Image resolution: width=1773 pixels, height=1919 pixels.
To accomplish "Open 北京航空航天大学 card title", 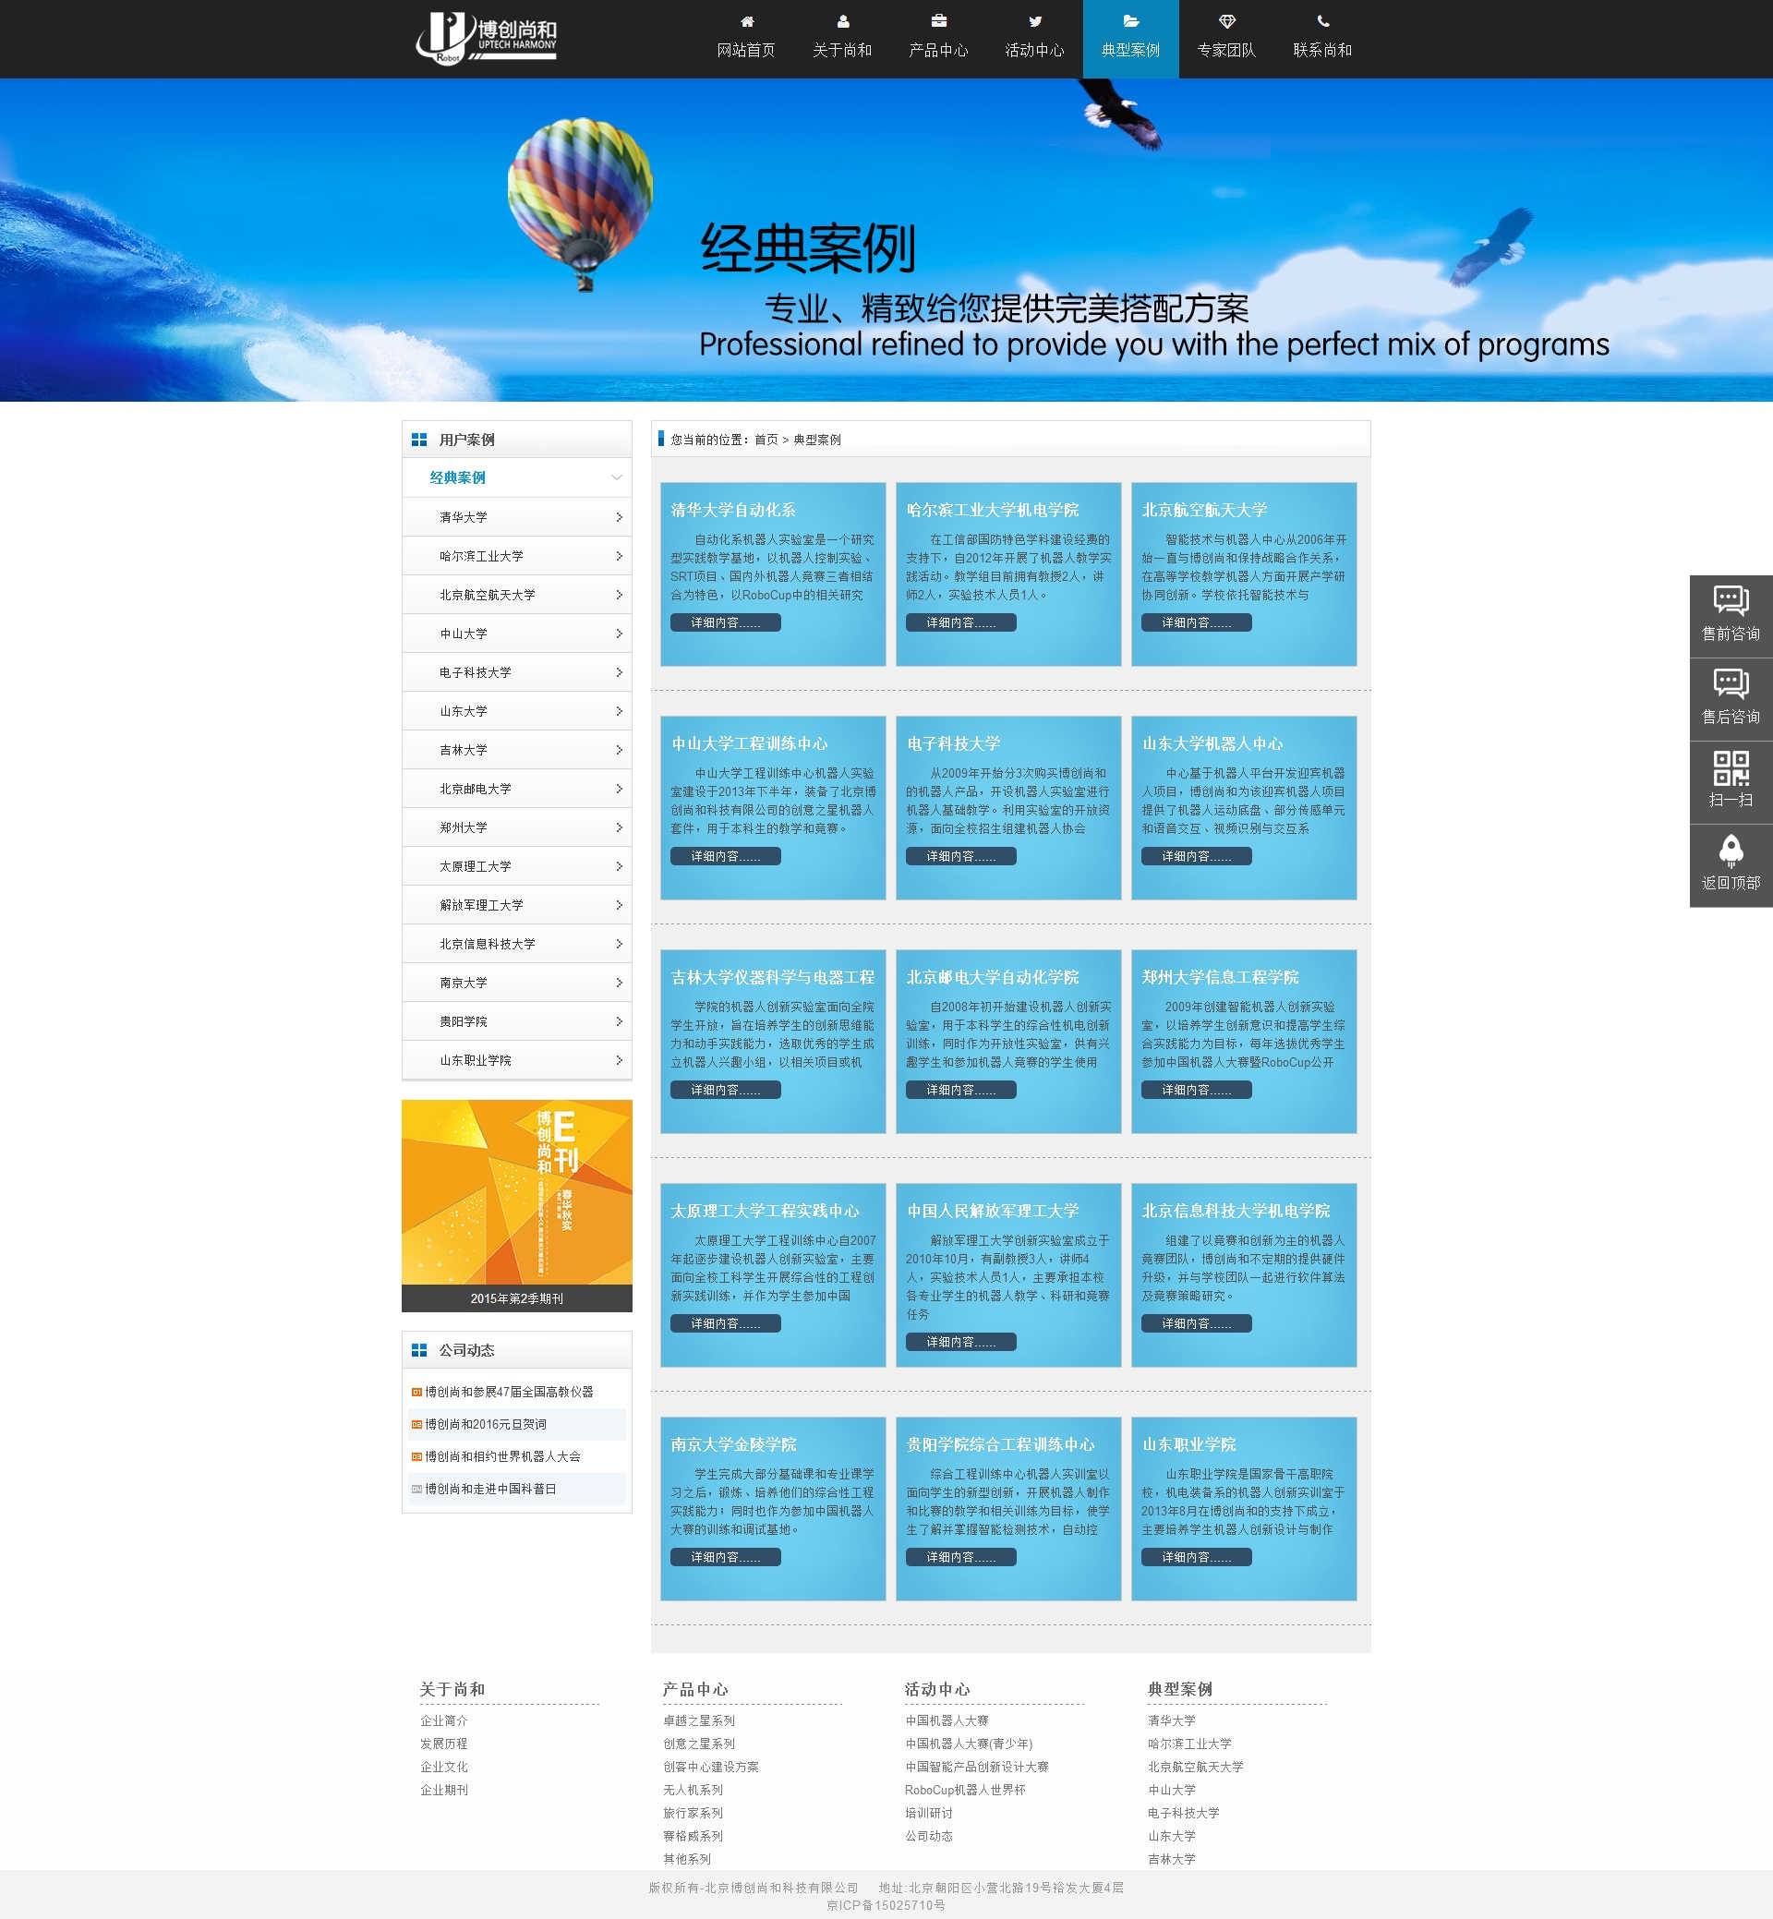I will tap(1205, 511).
